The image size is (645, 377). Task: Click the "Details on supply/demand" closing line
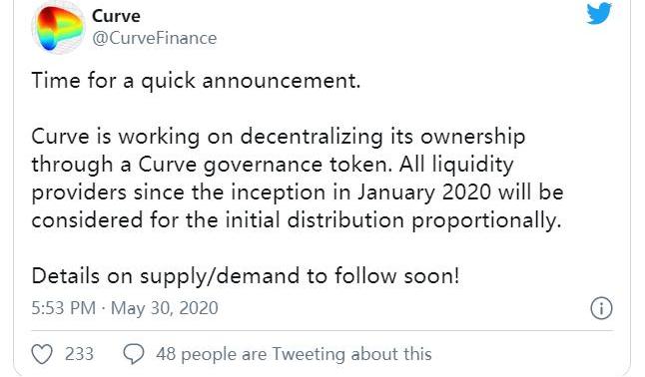click(166, 276)
